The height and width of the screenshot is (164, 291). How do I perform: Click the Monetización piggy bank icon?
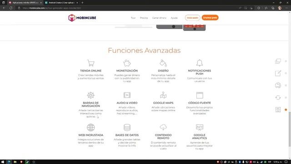pyautogui.click(x=127, y=63)
